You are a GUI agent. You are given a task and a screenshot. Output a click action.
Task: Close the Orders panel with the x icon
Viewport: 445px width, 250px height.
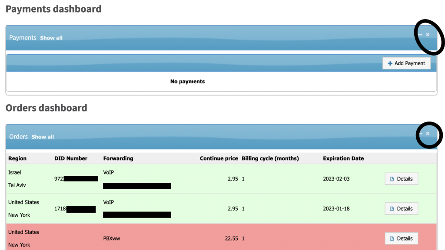[x=428, y=134]
